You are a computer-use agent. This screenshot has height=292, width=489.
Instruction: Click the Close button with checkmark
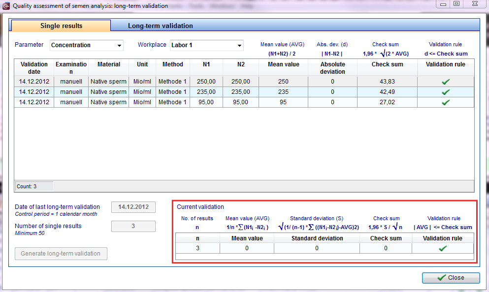coord(451,278)
